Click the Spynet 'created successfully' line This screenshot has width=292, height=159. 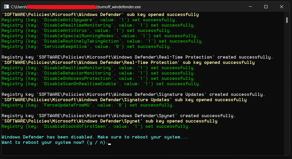click(119, 116)
